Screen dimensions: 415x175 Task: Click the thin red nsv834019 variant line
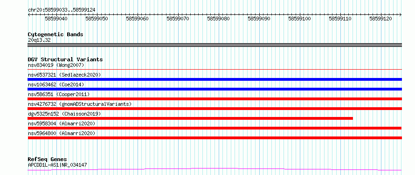[214, 70]
